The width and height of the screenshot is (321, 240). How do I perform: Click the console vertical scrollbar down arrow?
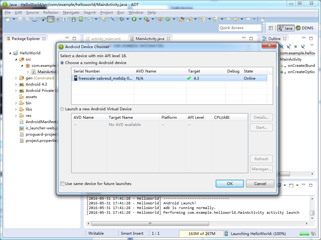[312, 218]
